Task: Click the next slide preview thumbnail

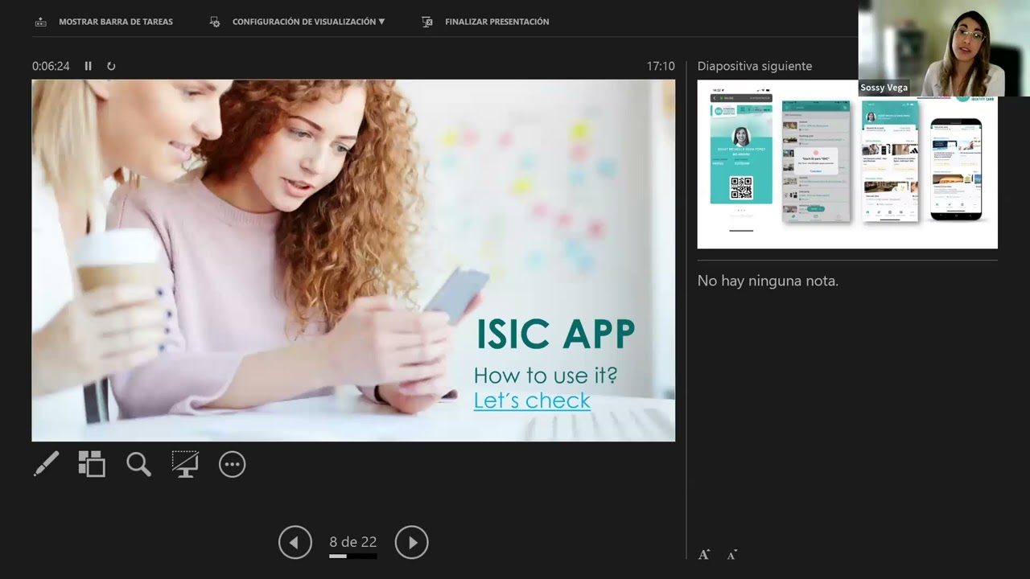Action: pos(847,164)
